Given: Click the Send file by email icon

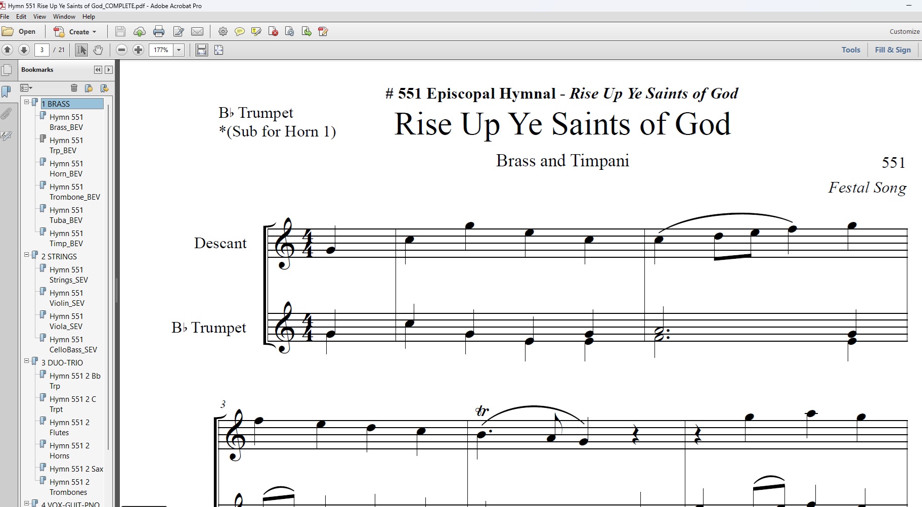Looking at the screenshot, I should [x=197, y=32].
